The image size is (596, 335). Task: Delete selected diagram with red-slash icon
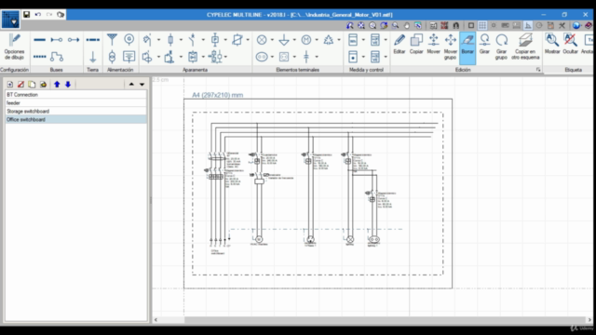20,85
